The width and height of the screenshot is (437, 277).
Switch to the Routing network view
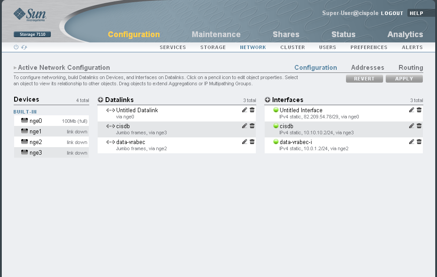tap(411, 68)
